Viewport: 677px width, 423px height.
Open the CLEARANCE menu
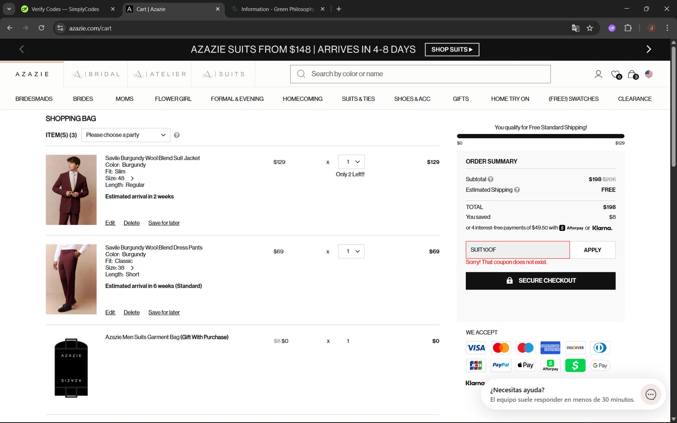pyautogui.click(x=635, y=99)
